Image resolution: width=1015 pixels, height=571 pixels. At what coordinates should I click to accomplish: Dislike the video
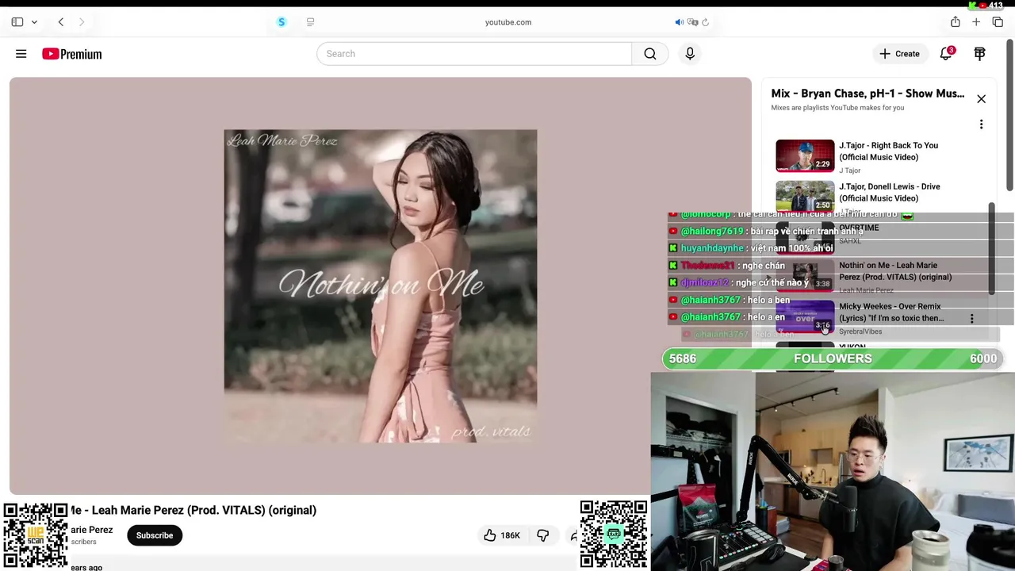[x=543, y=535]
